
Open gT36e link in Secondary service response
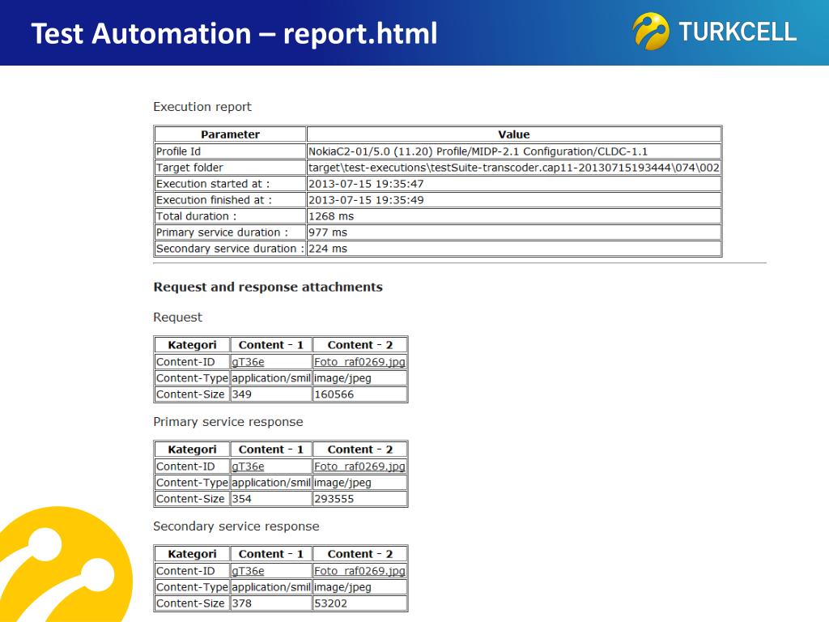pos(248,571)
